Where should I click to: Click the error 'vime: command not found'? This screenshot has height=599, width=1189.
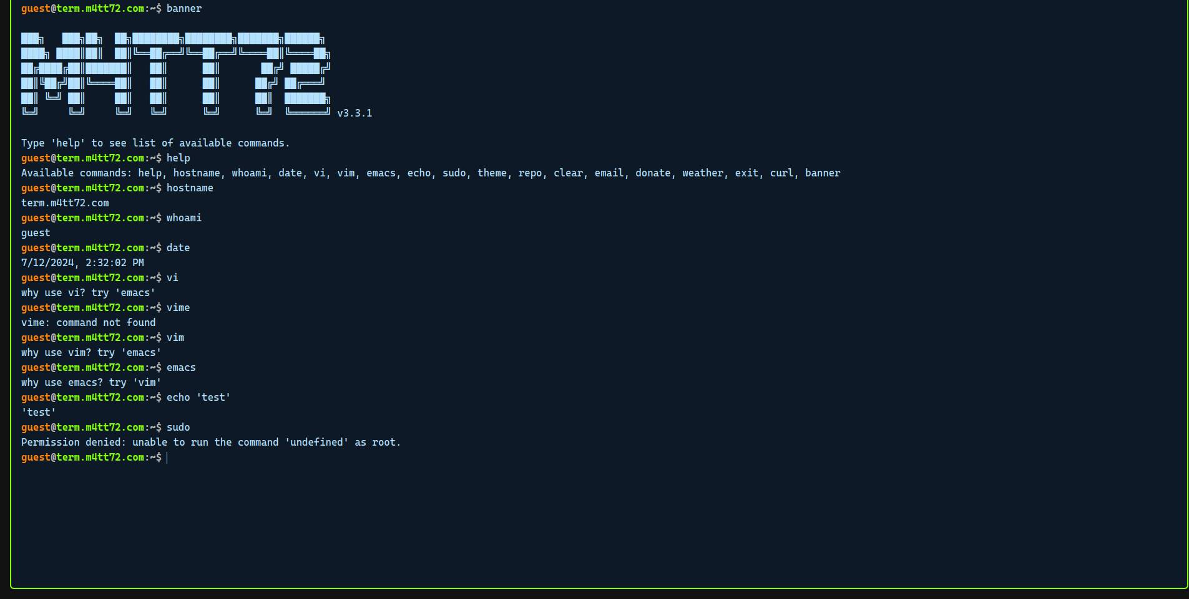pyautogui.click(x=88, y=323)
